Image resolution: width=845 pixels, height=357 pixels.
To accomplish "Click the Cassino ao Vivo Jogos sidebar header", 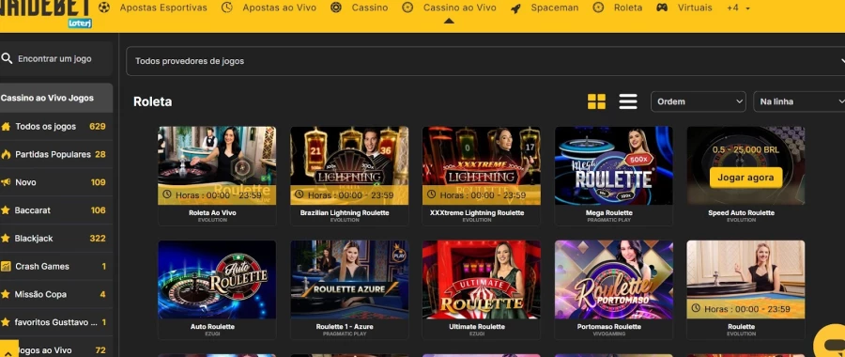I will (56, 98).
